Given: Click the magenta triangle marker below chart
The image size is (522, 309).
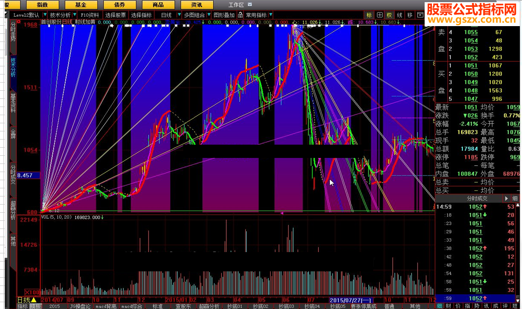Looking at the screenshot, I should click(281, 213).
